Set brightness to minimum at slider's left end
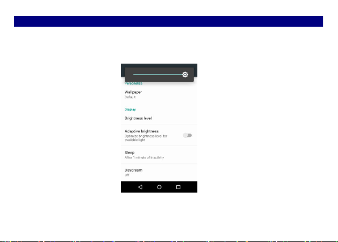The image size is (338, 242). 134,74
